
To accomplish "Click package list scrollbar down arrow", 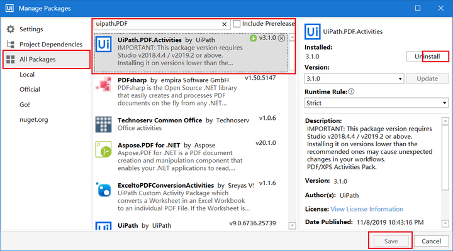I will click(292, 225).
